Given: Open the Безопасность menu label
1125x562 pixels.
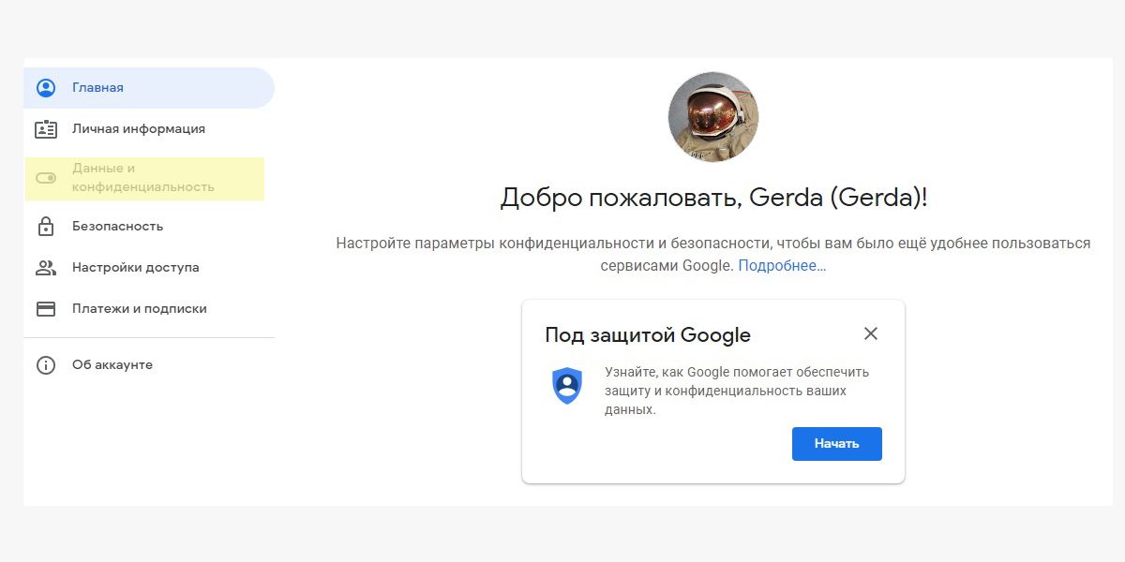Looking at the screenshot, I should click(x=117, y=227).
